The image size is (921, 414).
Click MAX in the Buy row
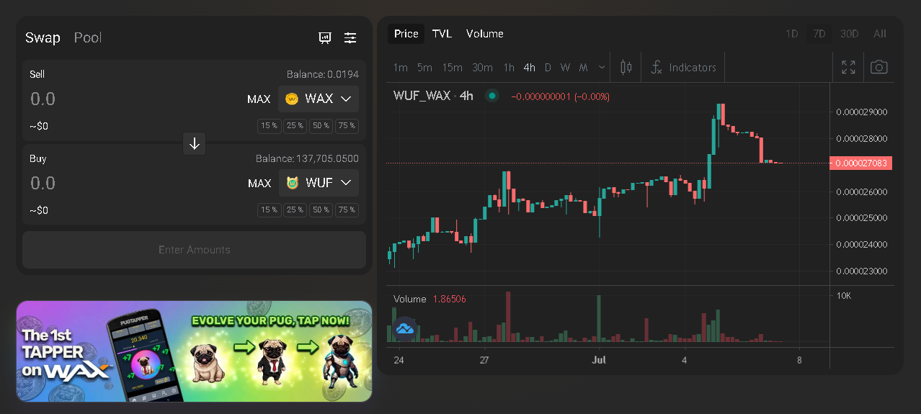[x=259, y=184]
